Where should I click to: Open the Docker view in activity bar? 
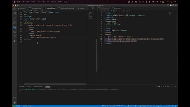tap(15, 41)
